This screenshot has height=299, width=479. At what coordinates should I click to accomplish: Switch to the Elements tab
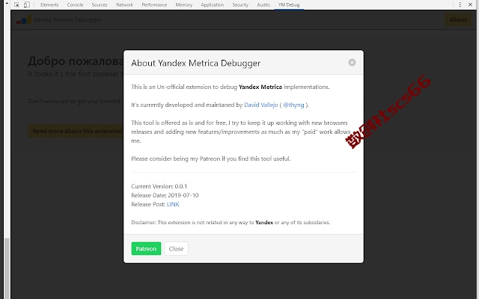(x=49, y=5)
